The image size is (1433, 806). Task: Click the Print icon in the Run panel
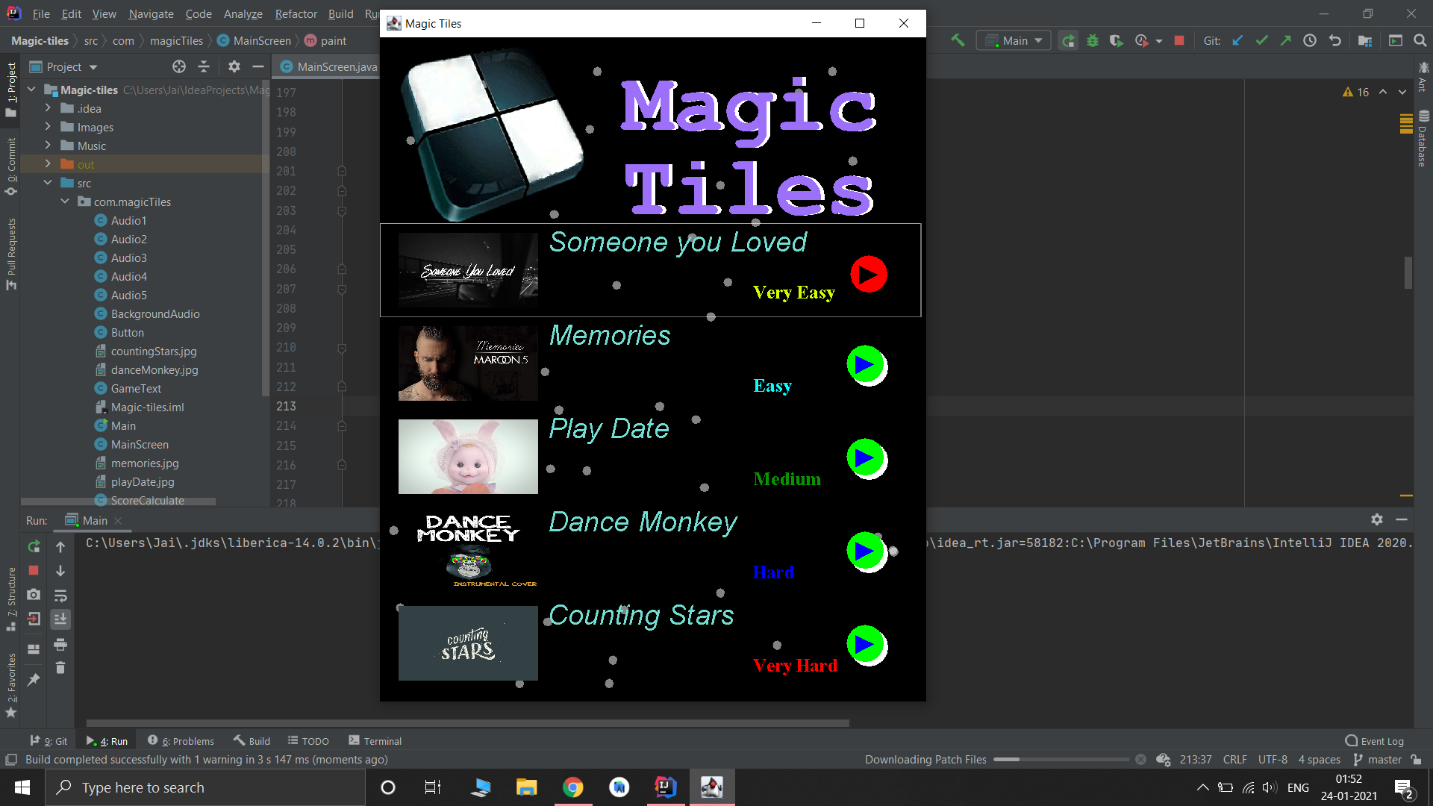(60, 644)
